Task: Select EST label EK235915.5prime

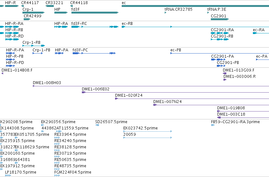Action: coord(17,141)
